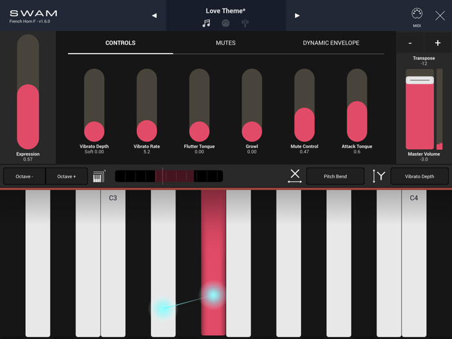Open the Vibrato Depth Y-axis assignment
Image resolution: width=452 pixels, height=339 pixels.
coord(419,176)
